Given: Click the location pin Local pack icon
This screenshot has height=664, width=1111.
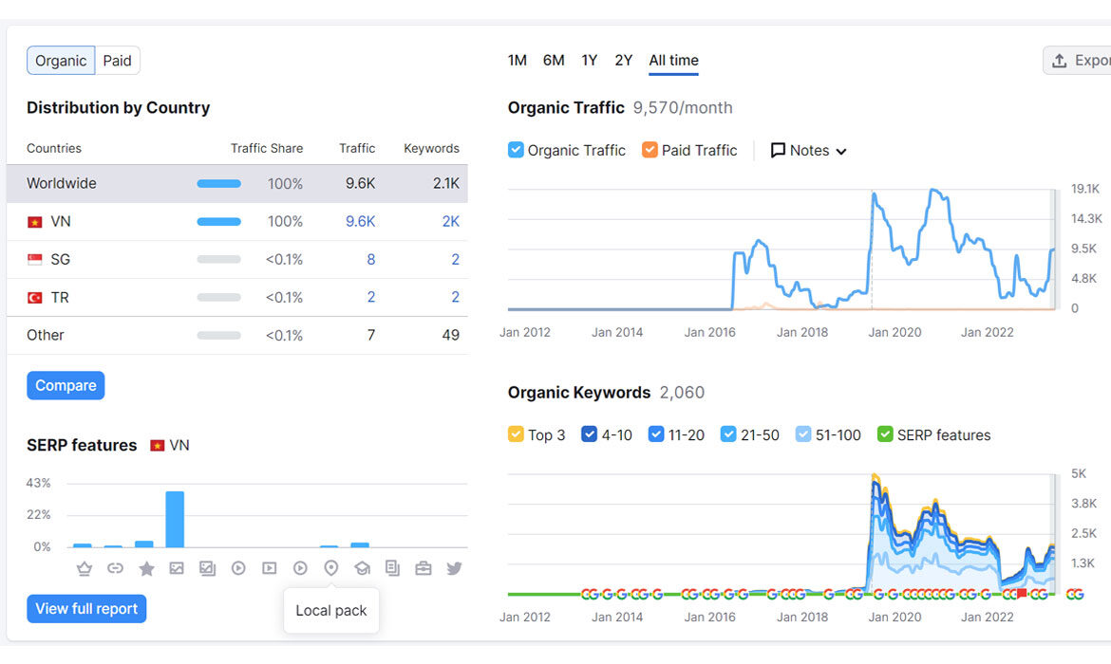Looking at the screenshot, I should 330,568.
